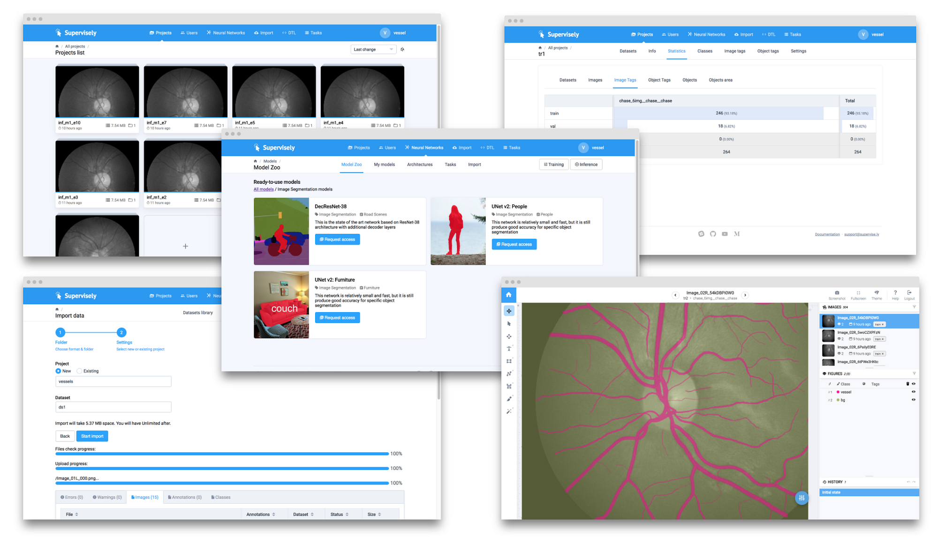Viewport: 938px width, 537px height.
Task: Collapse the FIGURES panel header
Action: click(x=835, y=374)
